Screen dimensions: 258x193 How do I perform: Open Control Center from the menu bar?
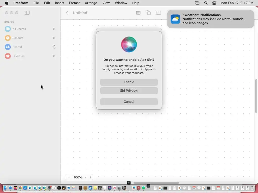coord(214,3)
